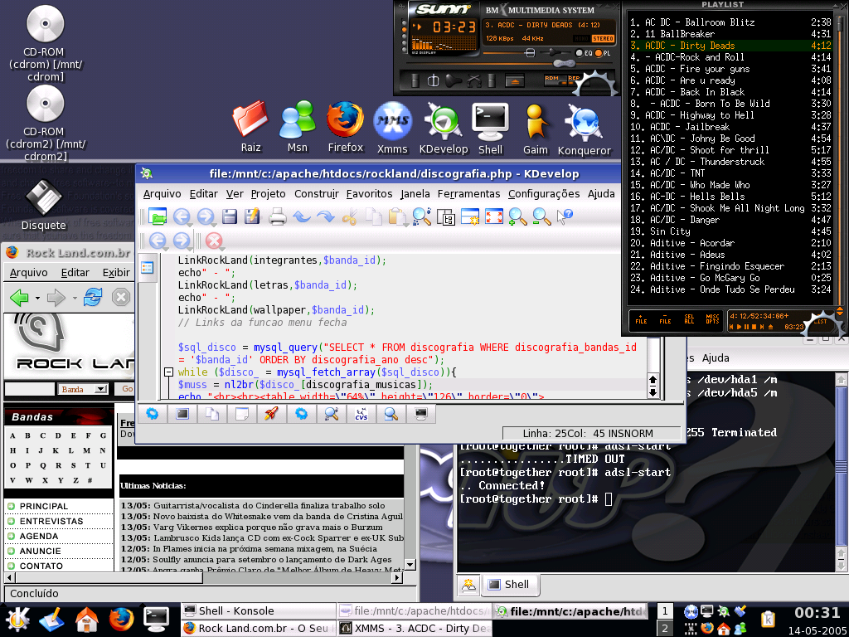Viewport: 849px width, 637px height.
Task: Toggle the XMMS REP repeat button
Action: pyautogui.click(x=574, y=79)
